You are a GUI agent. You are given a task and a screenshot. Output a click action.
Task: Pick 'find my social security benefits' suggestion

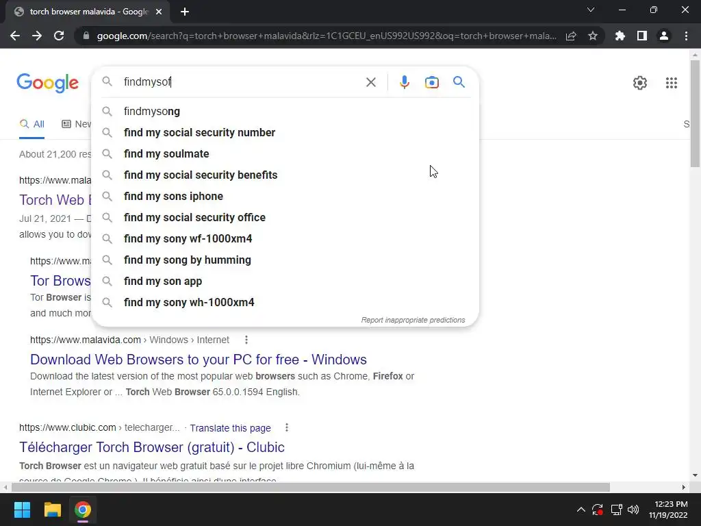pos(285,175)
